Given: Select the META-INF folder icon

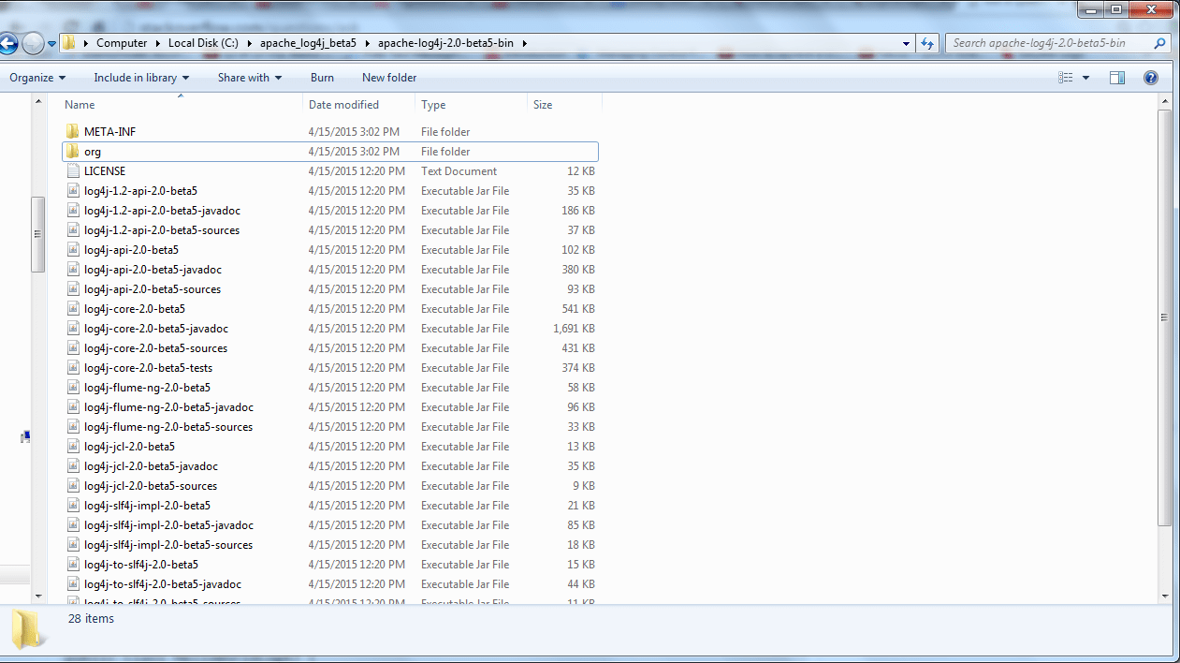Looking at the screenshot, I should click(72, 132).
